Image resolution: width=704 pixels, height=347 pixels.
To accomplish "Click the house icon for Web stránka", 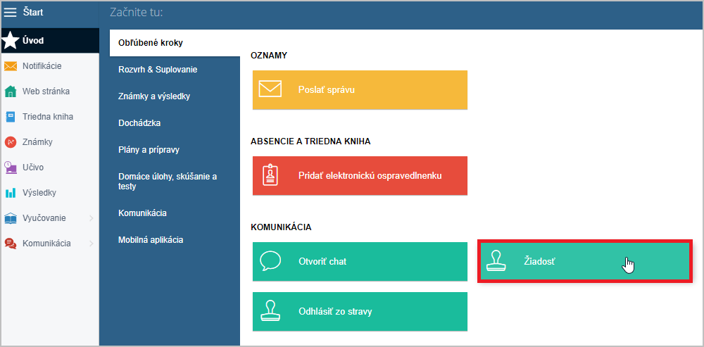I will (x=11, y=92).
